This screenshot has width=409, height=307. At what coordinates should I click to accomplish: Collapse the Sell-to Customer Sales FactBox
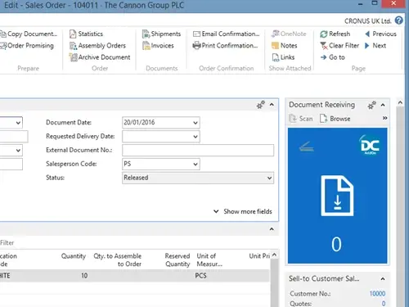tap(383, 279)
